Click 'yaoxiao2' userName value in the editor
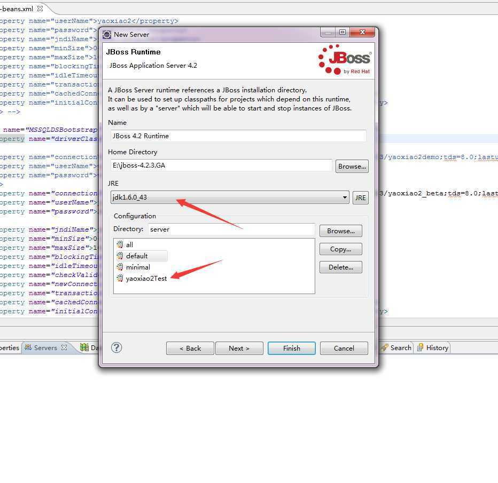 pos(114,21)
